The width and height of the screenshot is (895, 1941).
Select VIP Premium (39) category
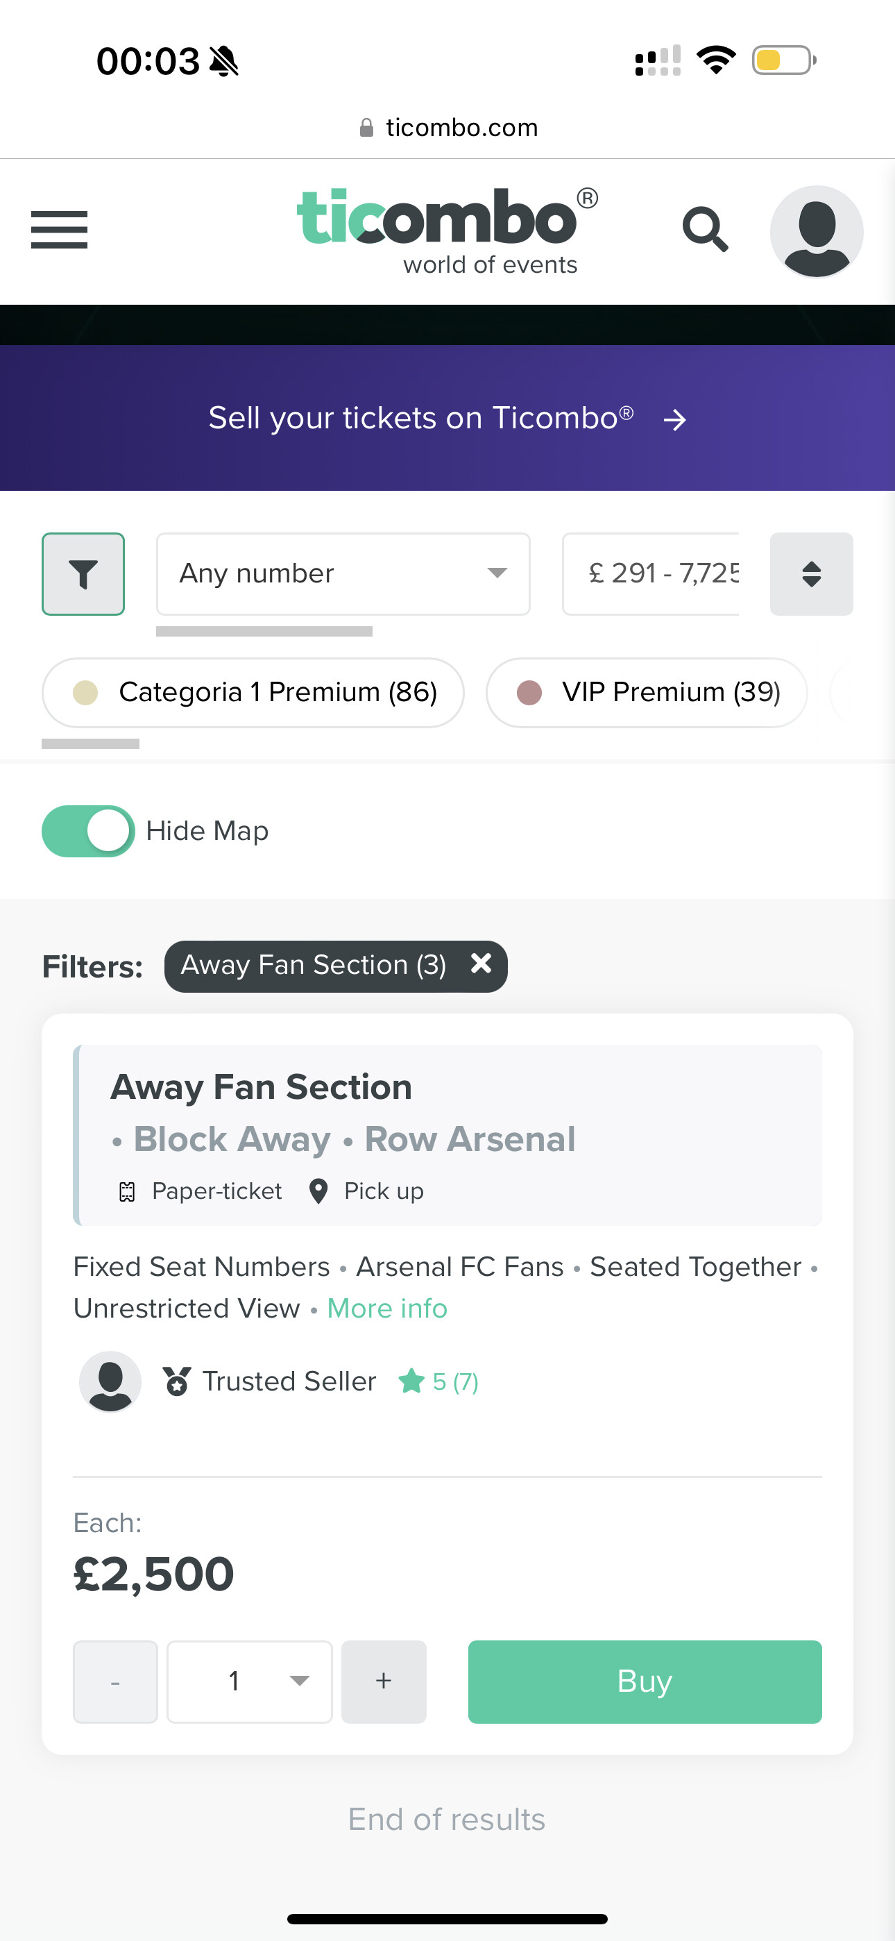coord(647,691)
